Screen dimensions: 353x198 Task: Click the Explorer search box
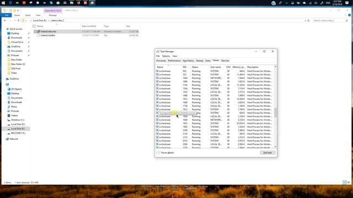pyautogui.click(x=330, y=20)
